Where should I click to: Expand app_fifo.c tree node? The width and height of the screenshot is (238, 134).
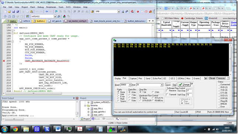[x=88, y=109]
